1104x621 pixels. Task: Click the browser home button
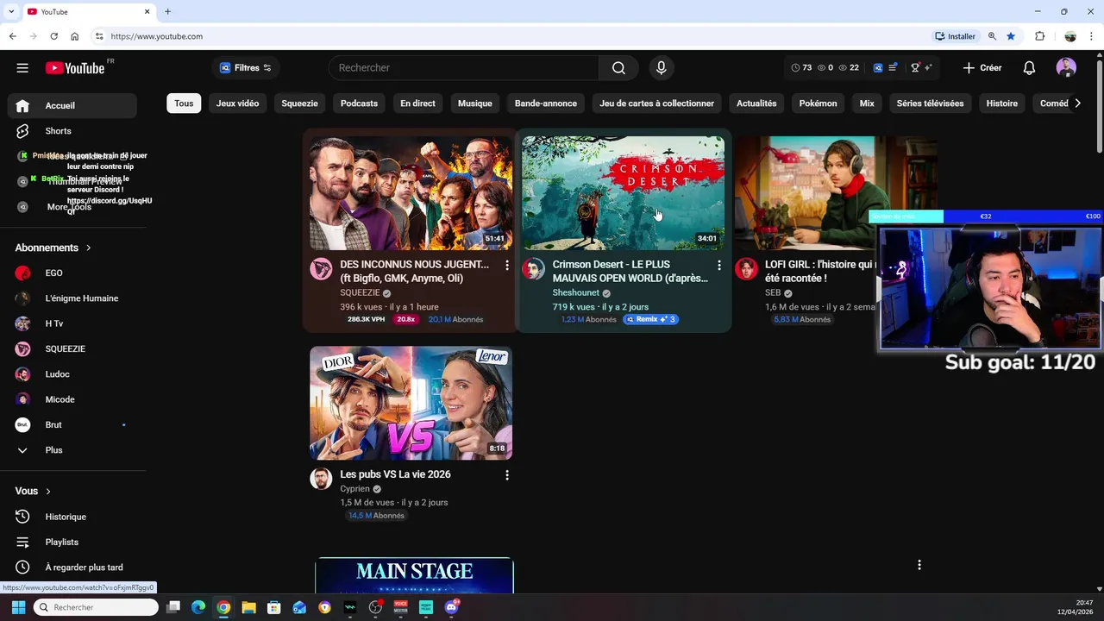(x=74, y=36)
